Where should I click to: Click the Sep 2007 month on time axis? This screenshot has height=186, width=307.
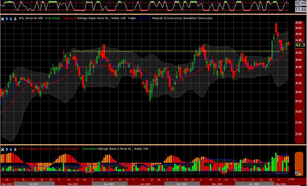[7, 184]
